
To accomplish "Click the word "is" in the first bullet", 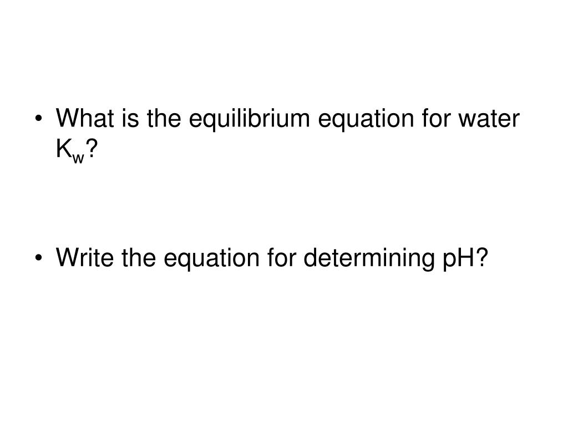I will point(130,118).
